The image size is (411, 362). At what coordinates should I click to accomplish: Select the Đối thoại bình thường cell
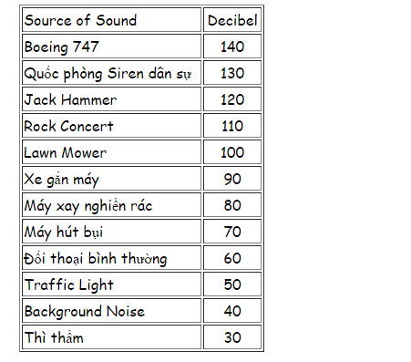111,258
